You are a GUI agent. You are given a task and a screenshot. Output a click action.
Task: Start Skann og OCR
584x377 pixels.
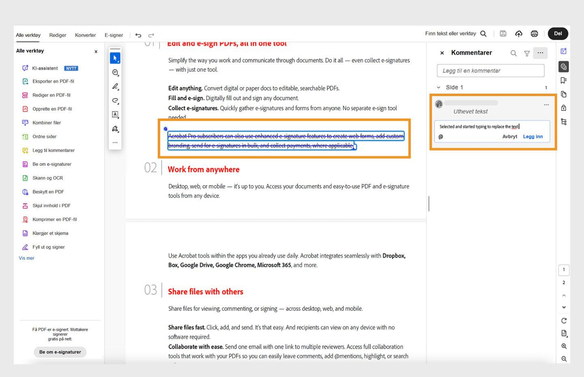pyautogui.click(x=43, y=178)
